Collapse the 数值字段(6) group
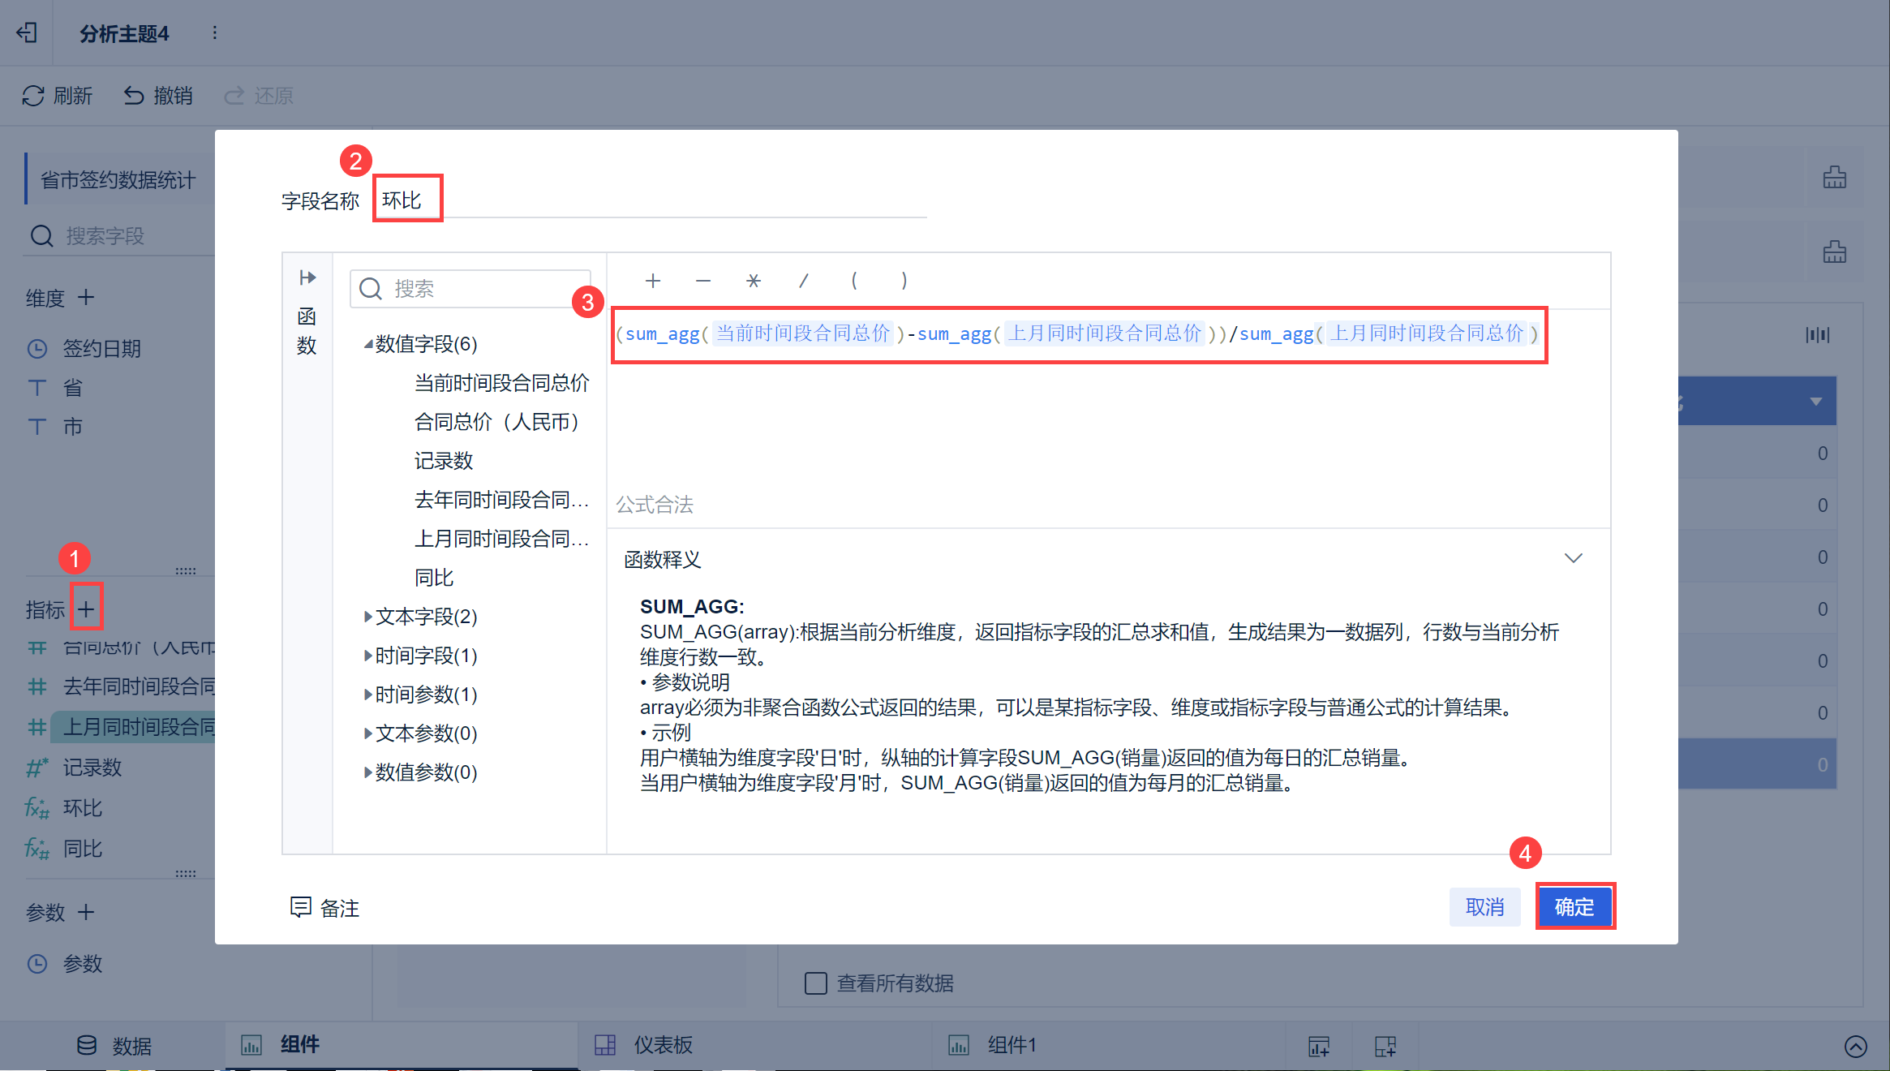The width and height of the screenshot is (1890, 1071). click(368, 344)
